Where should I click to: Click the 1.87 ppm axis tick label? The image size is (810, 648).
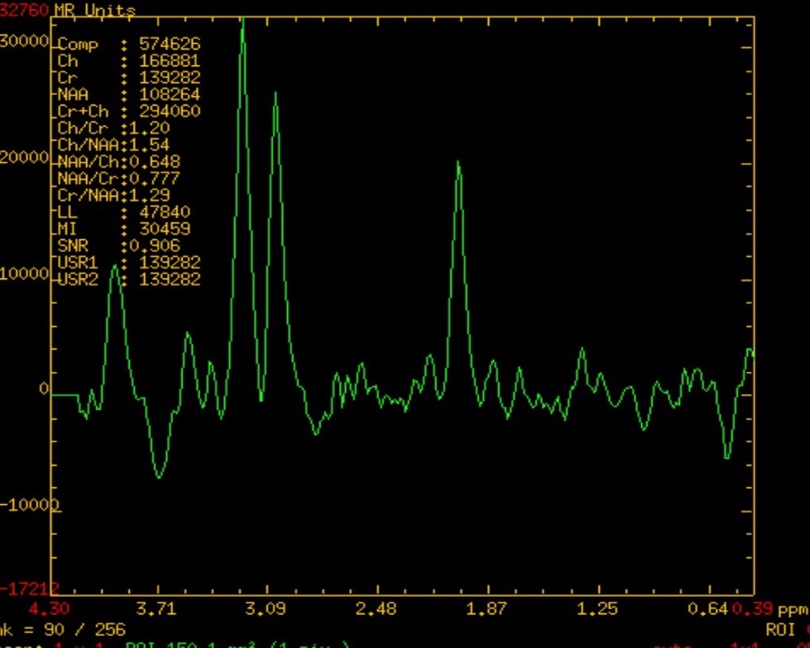[486, 609]
